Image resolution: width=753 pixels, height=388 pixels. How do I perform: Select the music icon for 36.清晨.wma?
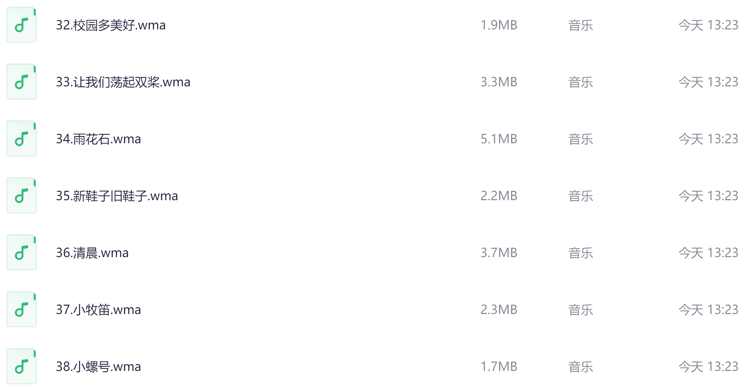pos(22,253)
